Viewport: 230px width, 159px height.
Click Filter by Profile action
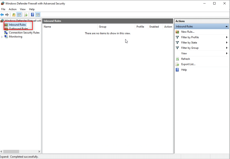(x=190, y=37)
